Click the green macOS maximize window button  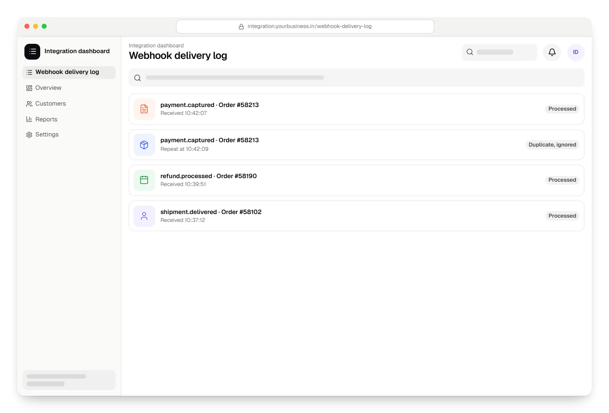point(44,26)
